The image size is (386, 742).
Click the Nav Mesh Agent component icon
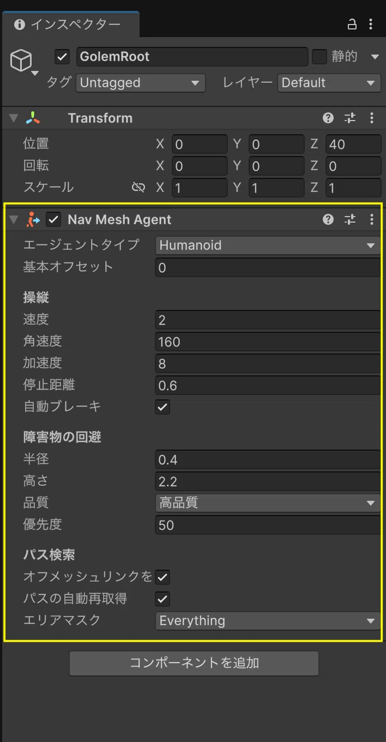[x=33, y=219]
